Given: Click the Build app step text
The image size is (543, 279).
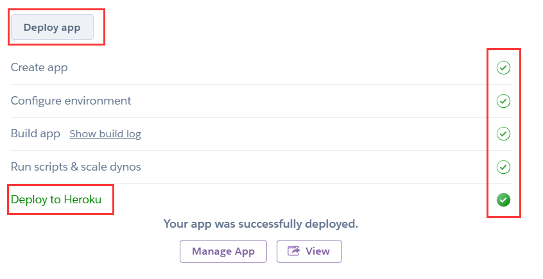Looking at the screenshot, I should click(x=35, y=133).
